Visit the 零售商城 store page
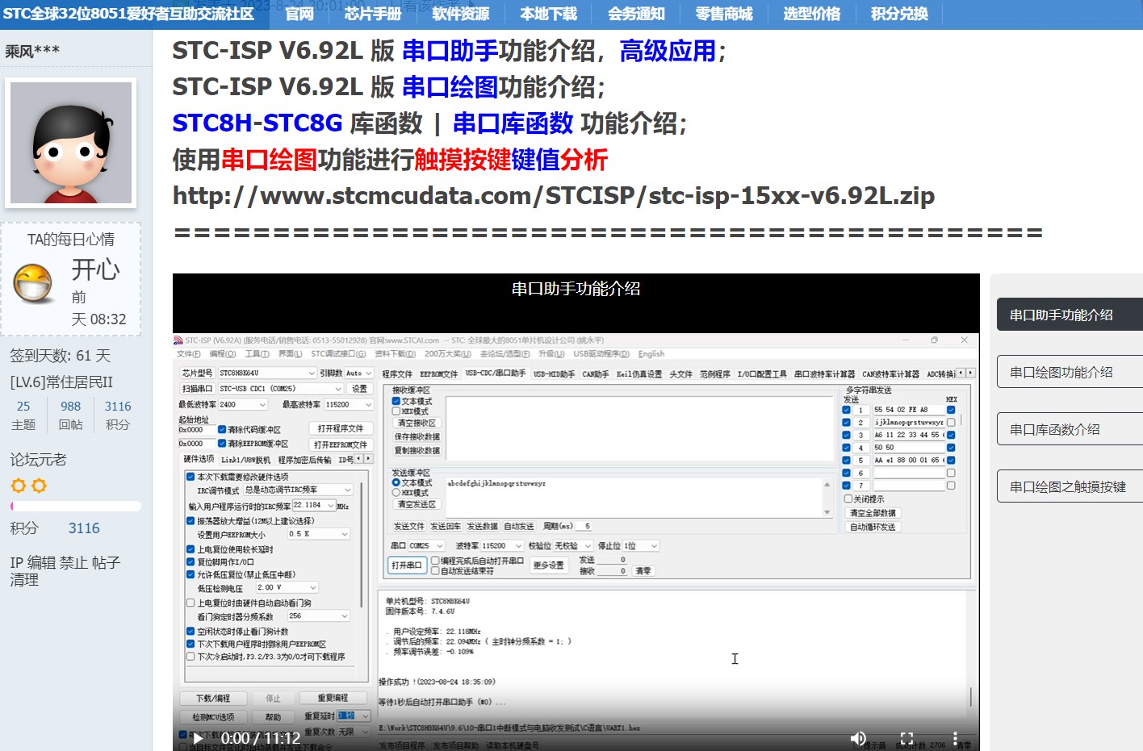1143x751 pixels. pos(724,14)
